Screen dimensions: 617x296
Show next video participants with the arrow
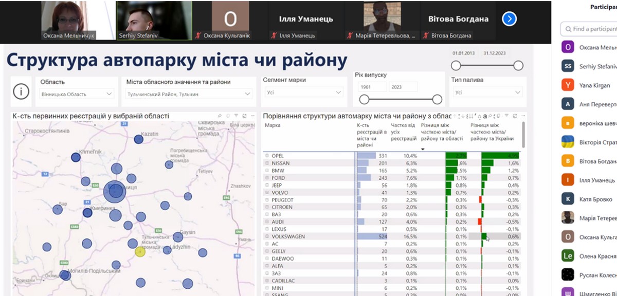pyautogui.click(x=509, y=19)
